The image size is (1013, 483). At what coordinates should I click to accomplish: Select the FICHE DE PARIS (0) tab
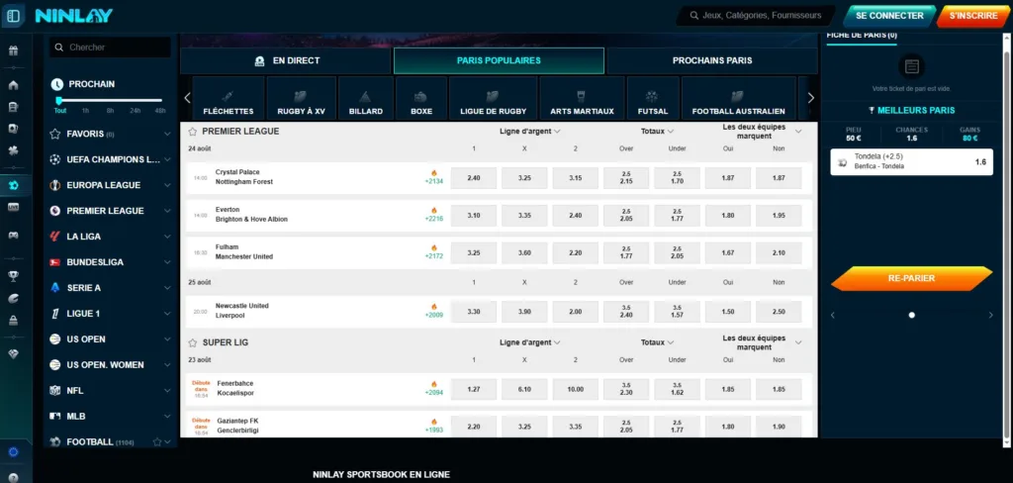coord(862,36)
